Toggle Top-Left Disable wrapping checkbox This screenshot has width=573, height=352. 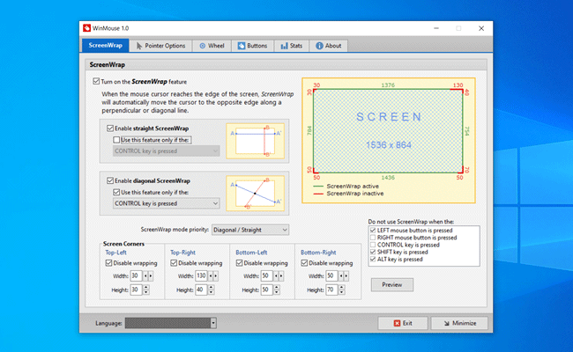click(x=108, y=262)
